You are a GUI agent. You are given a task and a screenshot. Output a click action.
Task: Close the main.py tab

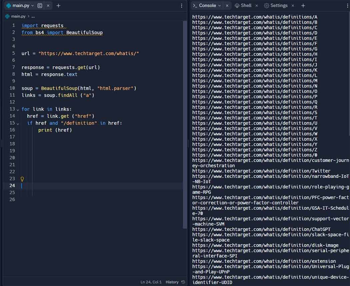pyautogui.click(x=48, y=6)
